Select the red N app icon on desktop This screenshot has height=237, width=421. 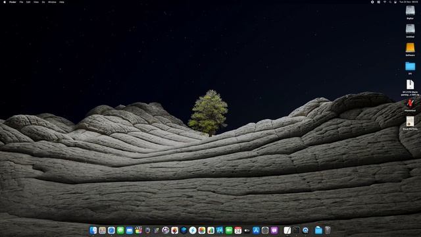[x=410, y=103]
